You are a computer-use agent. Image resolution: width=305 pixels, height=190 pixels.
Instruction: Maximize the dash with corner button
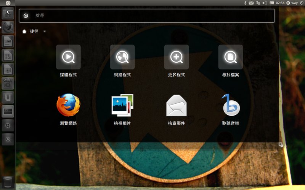281,144
